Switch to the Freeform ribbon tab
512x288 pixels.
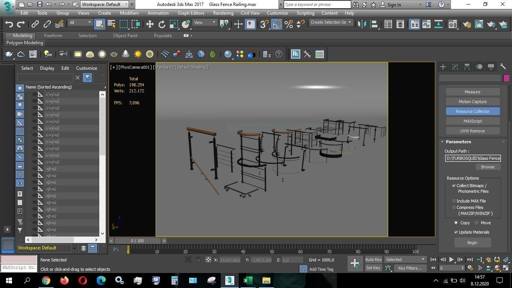53,36
